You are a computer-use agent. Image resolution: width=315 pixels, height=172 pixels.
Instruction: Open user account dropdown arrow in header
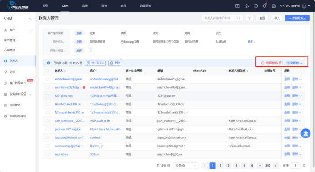(309, 6)
